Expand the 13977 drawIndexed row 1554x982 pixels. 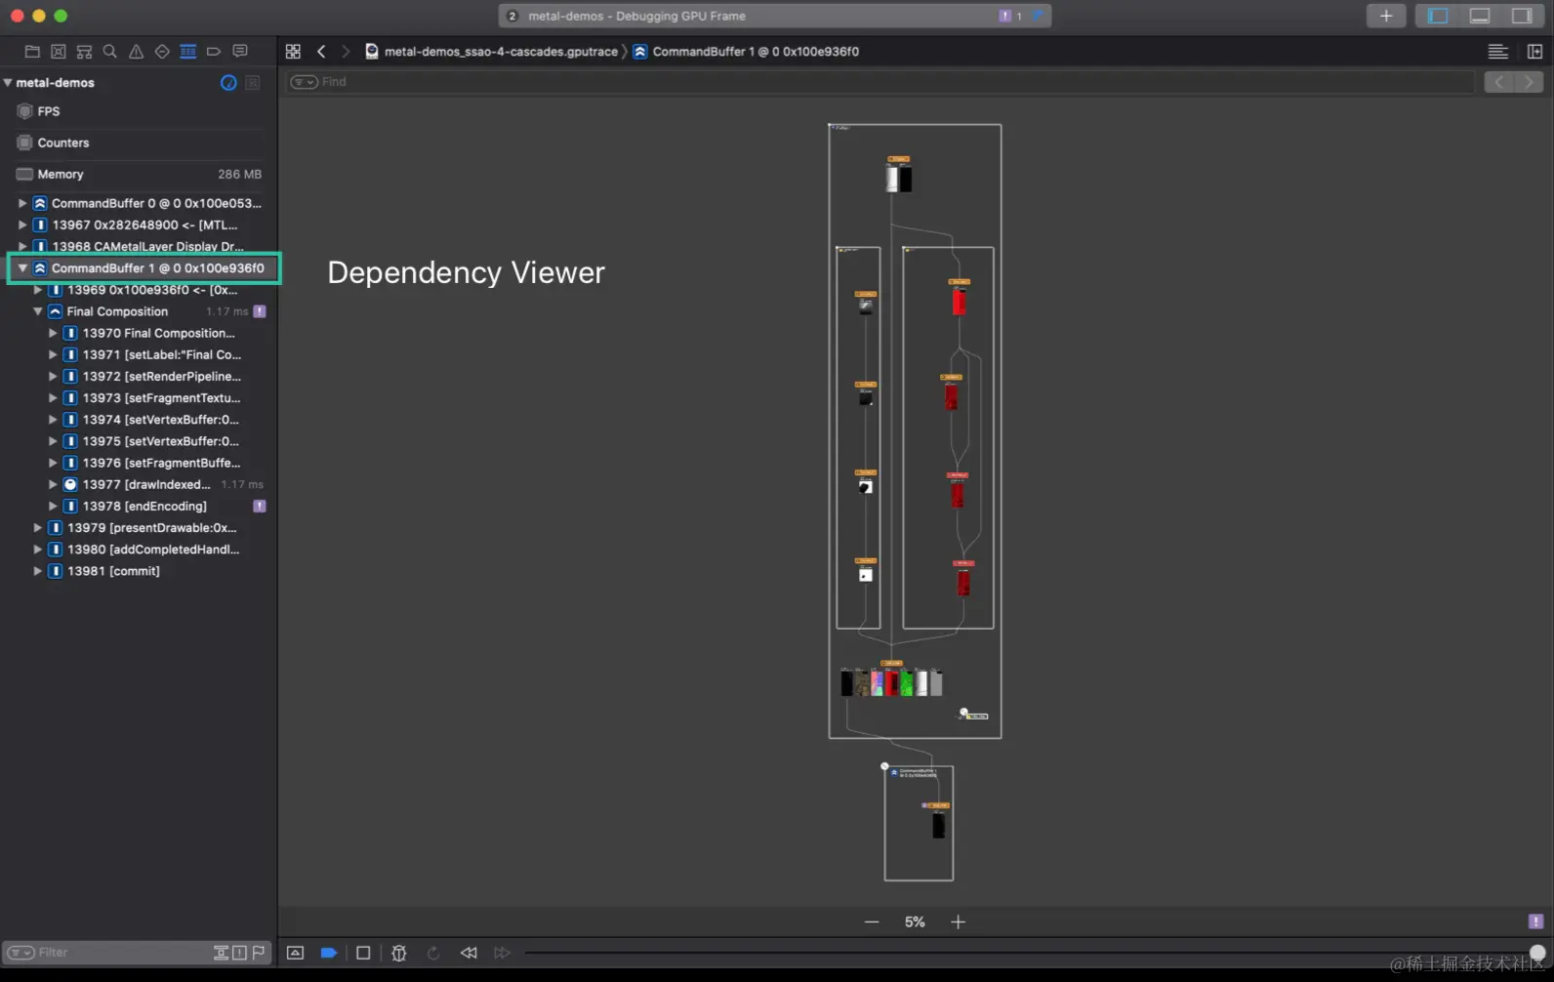tap(53, 484)
